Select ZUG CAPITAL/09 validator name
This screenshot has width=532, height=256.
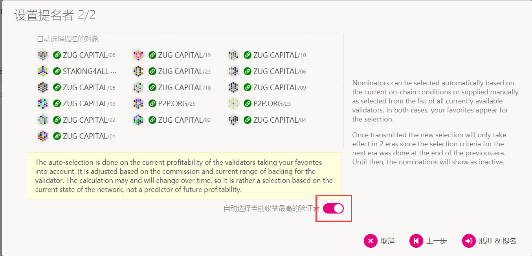280,87
